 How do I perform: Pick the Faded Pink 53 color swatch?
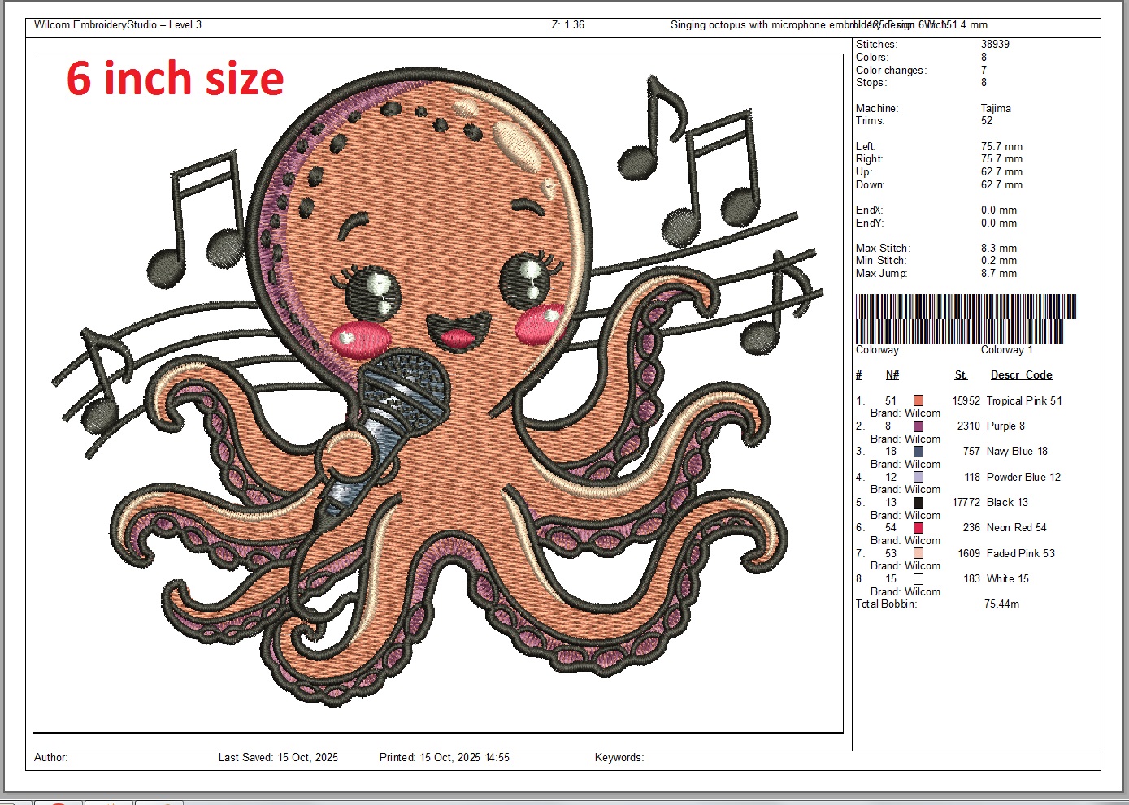(x=918, y=554)
